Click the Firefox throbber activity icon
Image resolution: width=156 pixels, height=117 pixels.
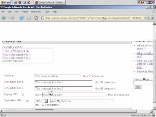point(153,12)
